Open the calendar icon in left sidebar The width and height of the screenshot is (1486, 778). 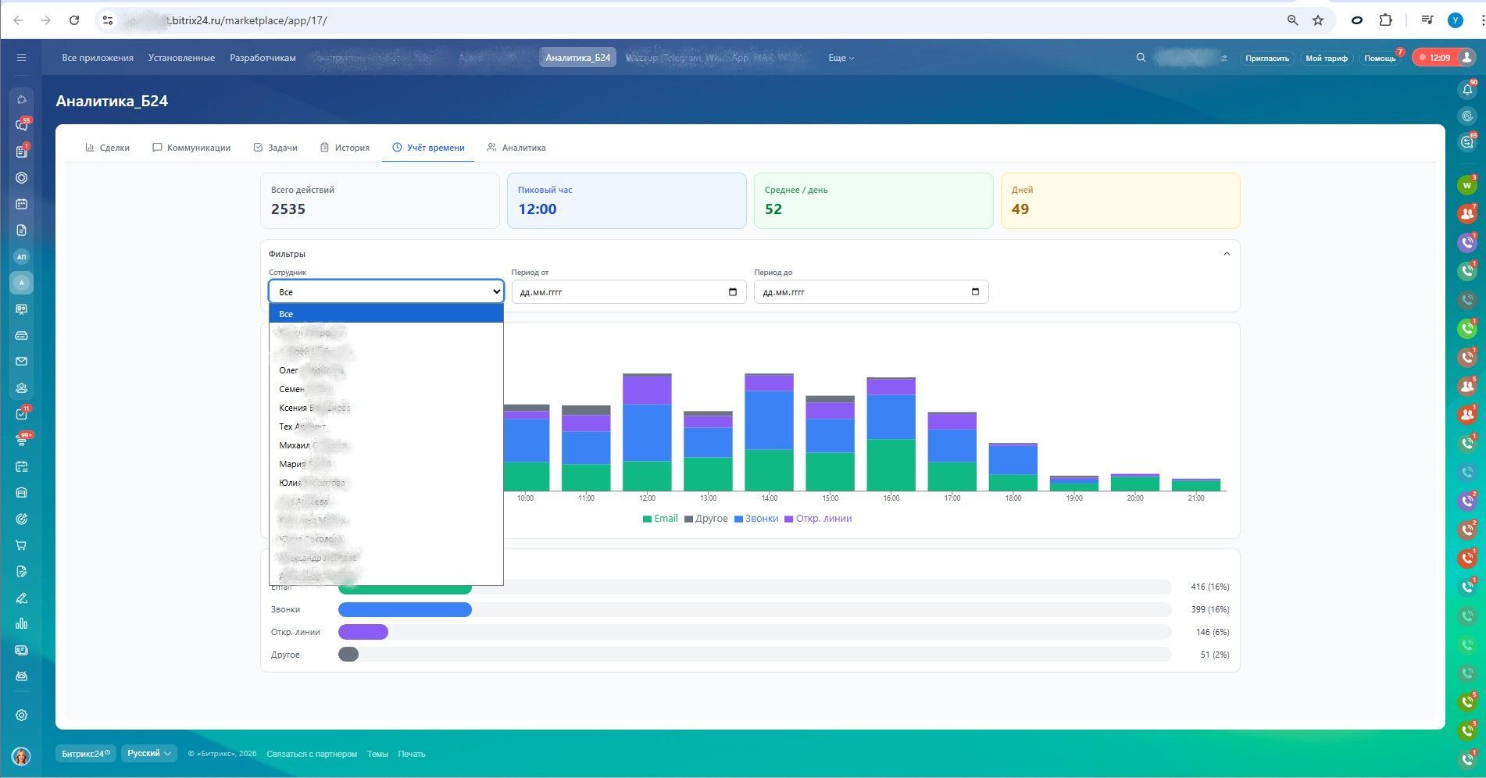click(x=22, y=204)
